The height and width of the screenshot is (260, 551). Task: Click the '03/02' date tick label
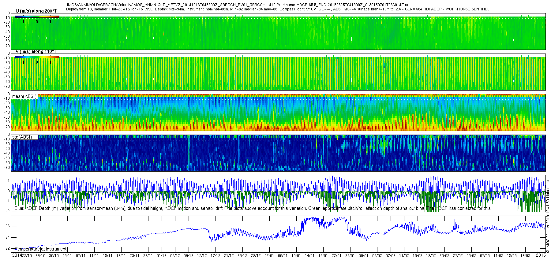tap(377, 256)
